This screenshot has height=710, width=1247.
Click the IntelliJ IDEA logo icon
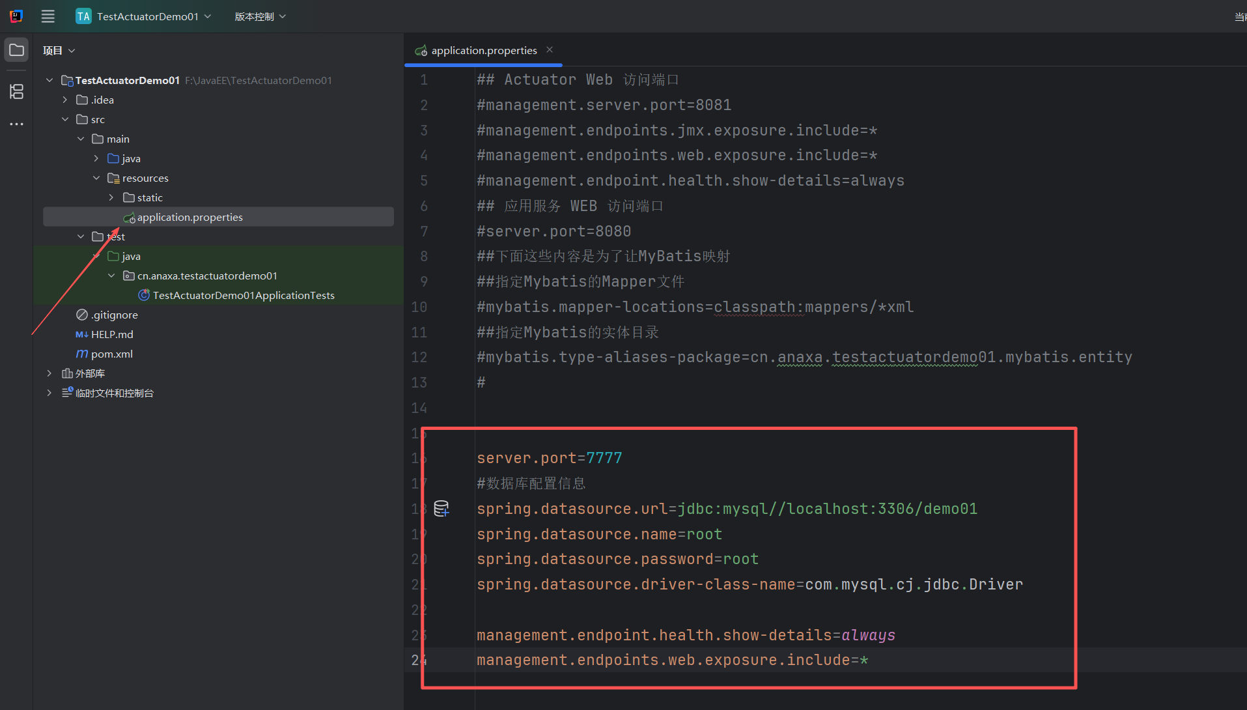point(16,16)
